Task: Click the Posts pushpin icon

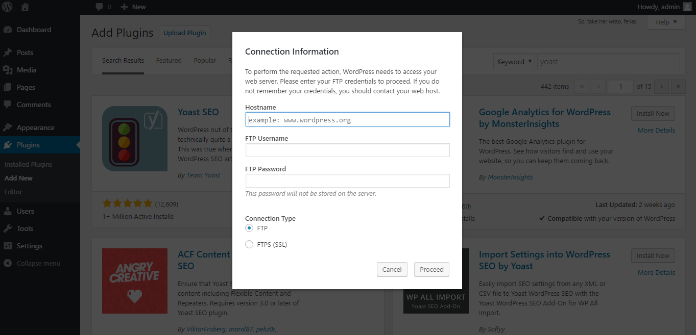Action: [8, 53]
